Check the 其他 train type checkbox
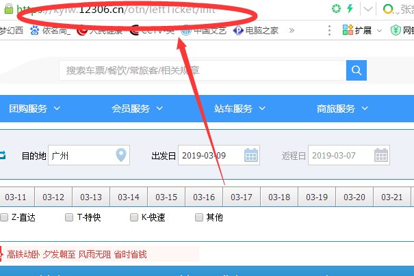The width and height of the screenshot is (414, 276). (199, 217)
